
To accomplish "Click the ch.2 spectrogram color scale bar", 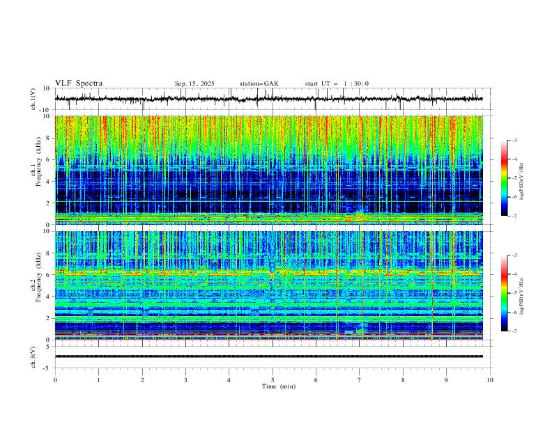I will (504, 293).
